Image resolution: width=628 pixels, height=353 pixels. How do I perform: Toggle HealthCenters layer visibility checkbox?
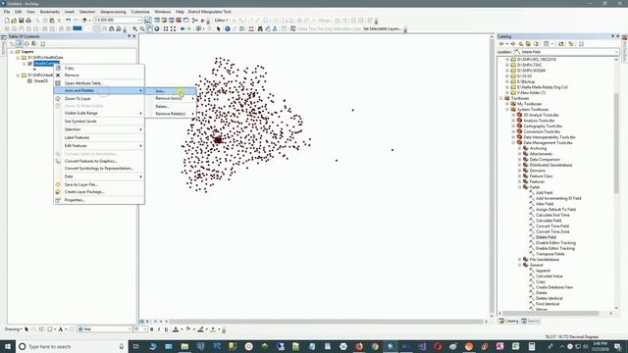pyautogui.click(x=29, y=64)
